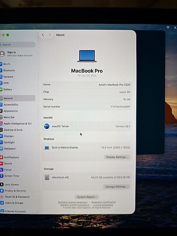Open the Screen Time icon
The width and height of the screenshot is (177, 236).
point(1,176)
